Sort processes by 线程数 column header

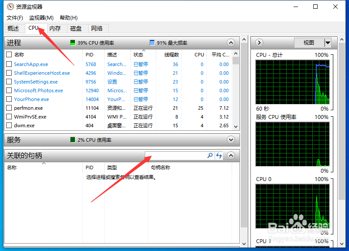coord(168,55)
